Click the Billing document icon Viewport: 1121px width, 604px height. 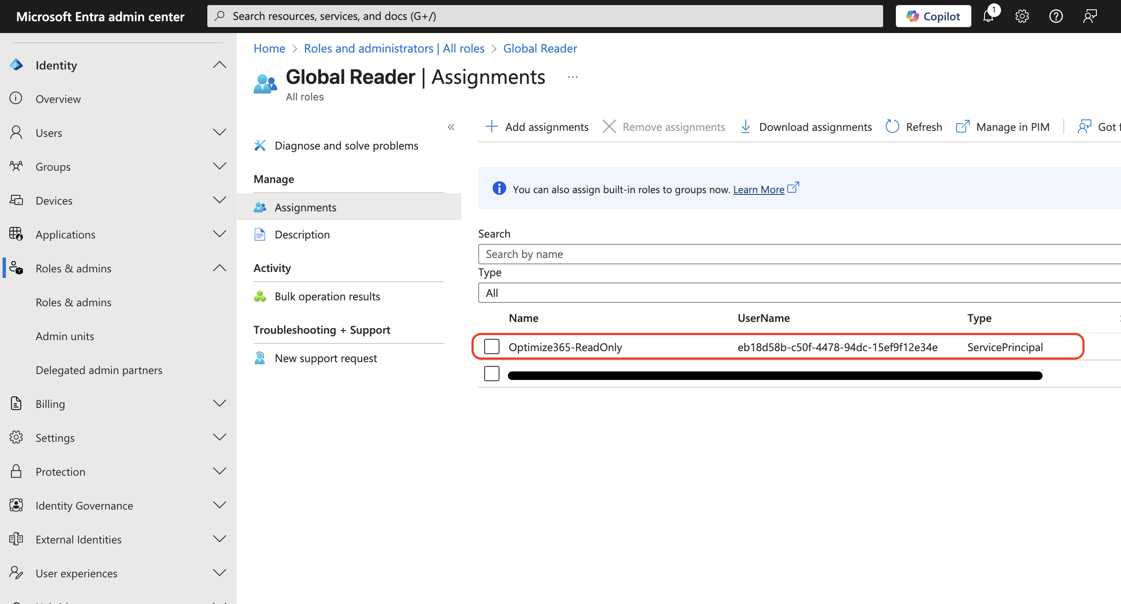point(16,404)
